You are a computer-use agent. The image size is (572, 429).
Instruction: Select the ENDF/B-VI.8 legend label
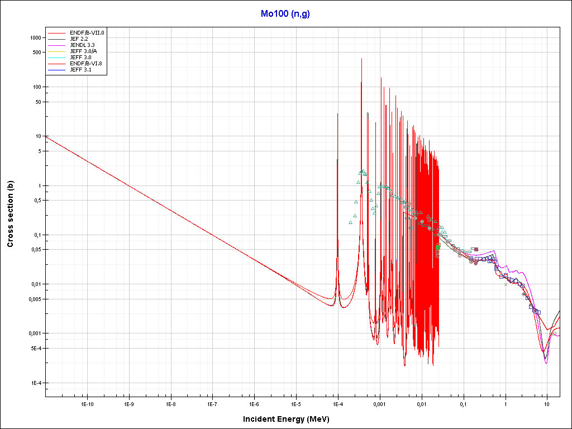click(x=85, y=64)
